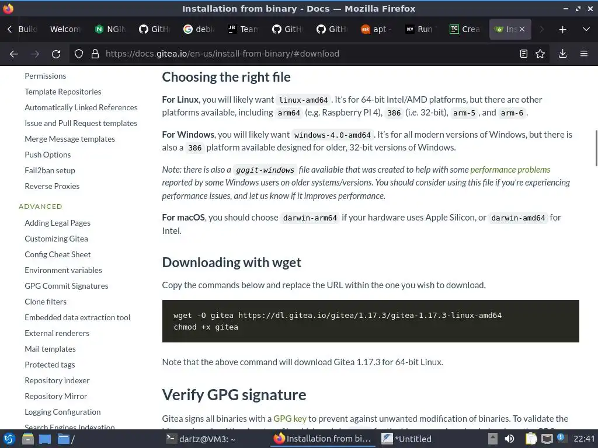
Task: Open Logging Configuration sidebar link
Action: pyautogui.click(x=62, y=412)
